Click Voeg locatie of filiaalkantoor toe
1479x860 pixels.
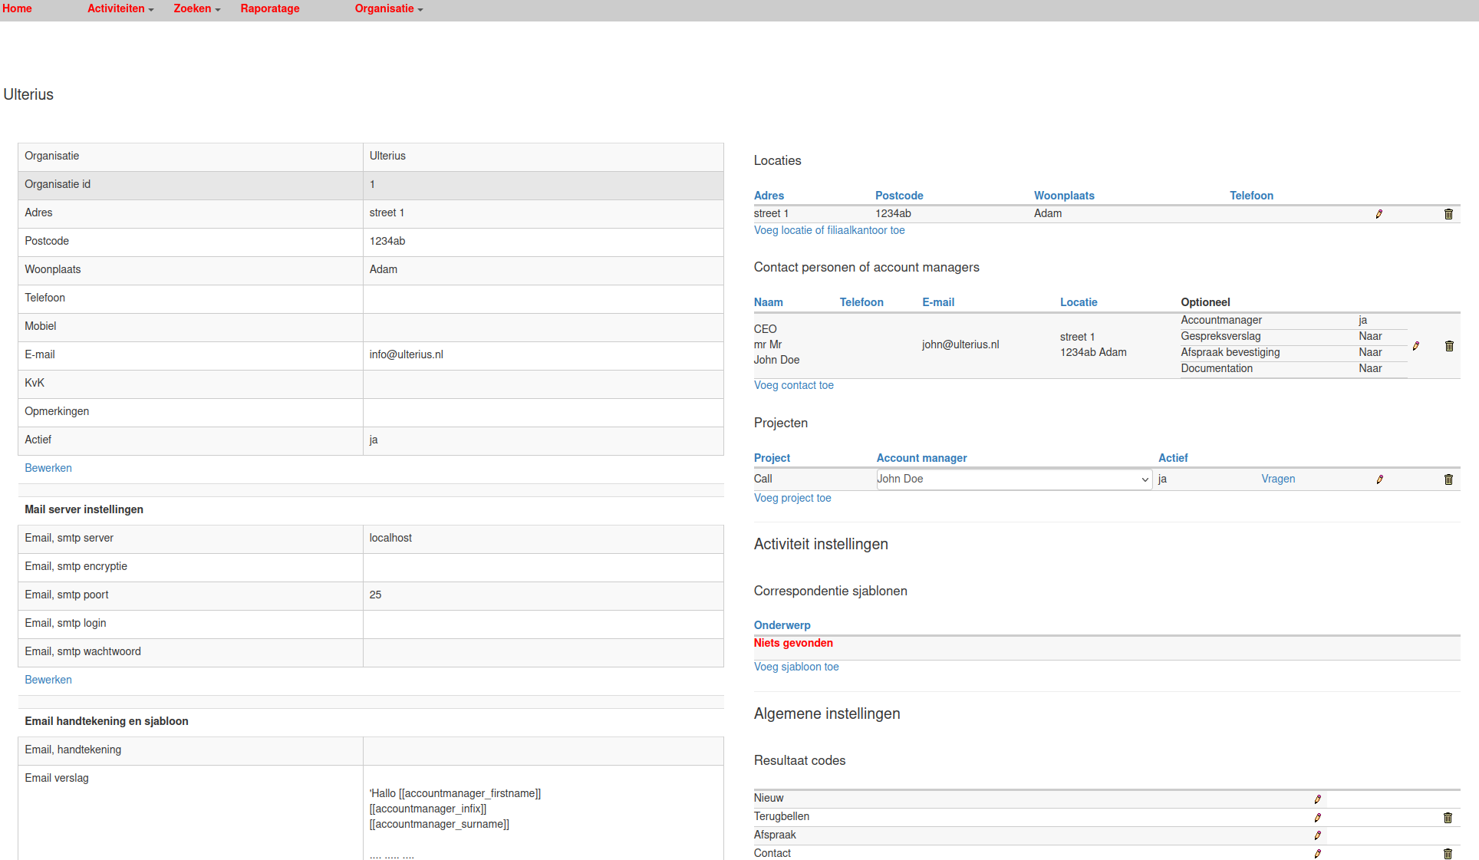pos(828,230)
